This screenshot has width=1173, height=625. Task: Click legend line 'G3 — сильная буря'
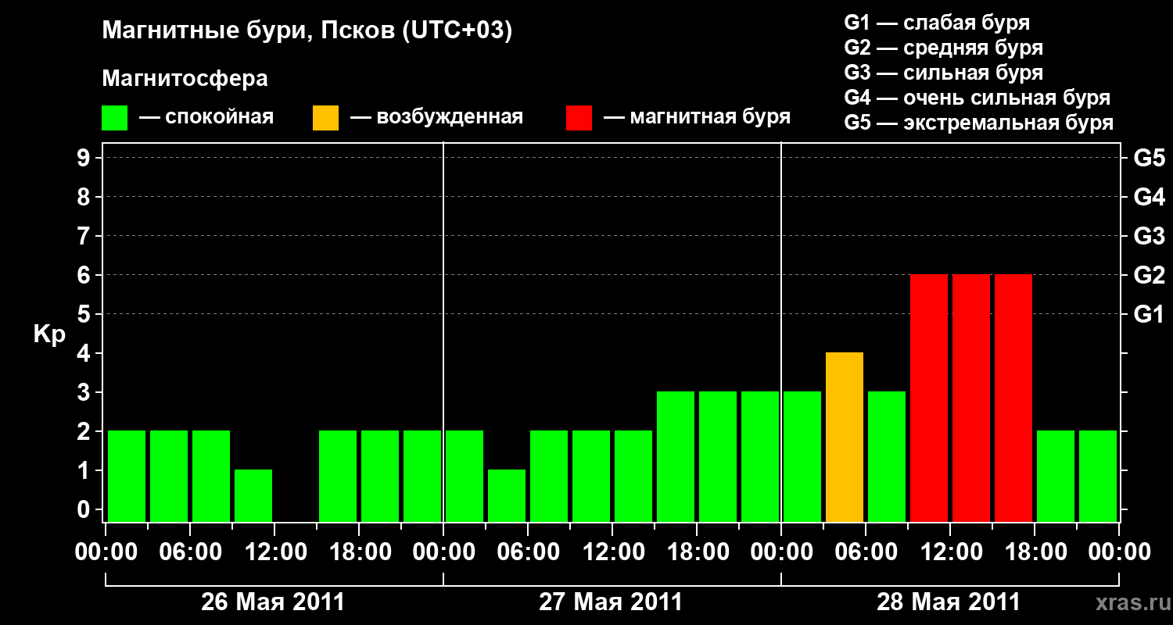click(944, 73)
